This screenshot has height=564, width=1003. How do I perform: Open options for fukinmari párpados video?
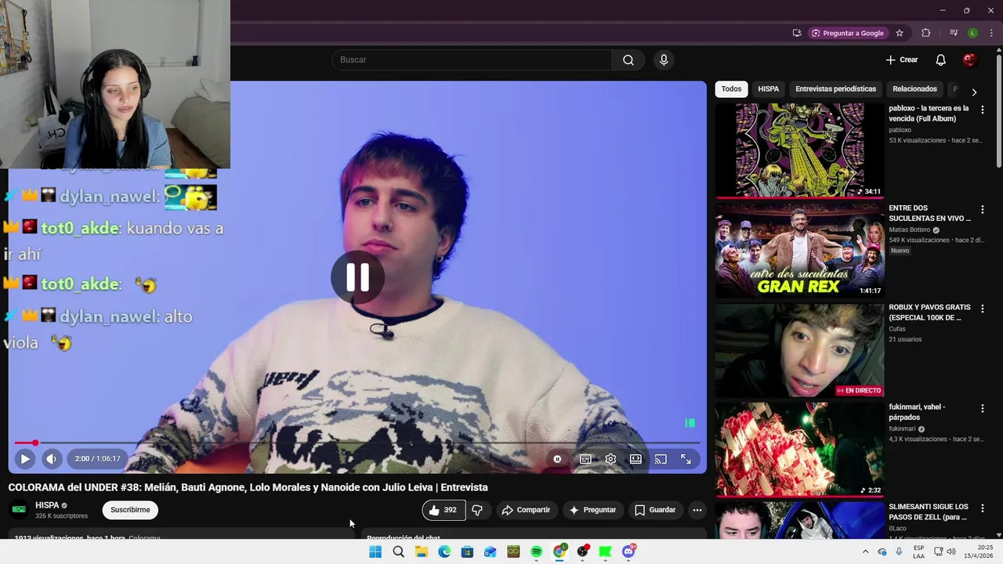click(982, 408)
